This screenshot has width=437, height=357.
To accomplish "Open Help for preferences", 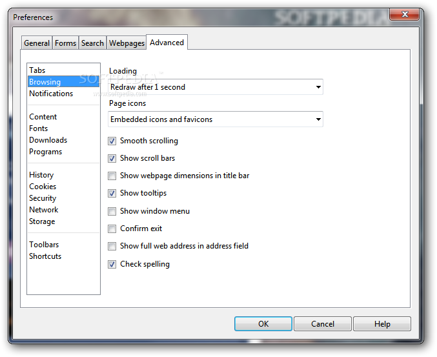I will coord(382,324).
